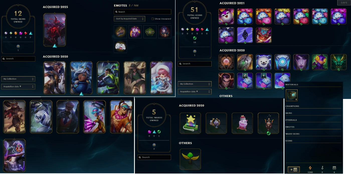The image size is (351, 174).
Task: Select the purple diamond logo icon
Action: coord(245,35)
